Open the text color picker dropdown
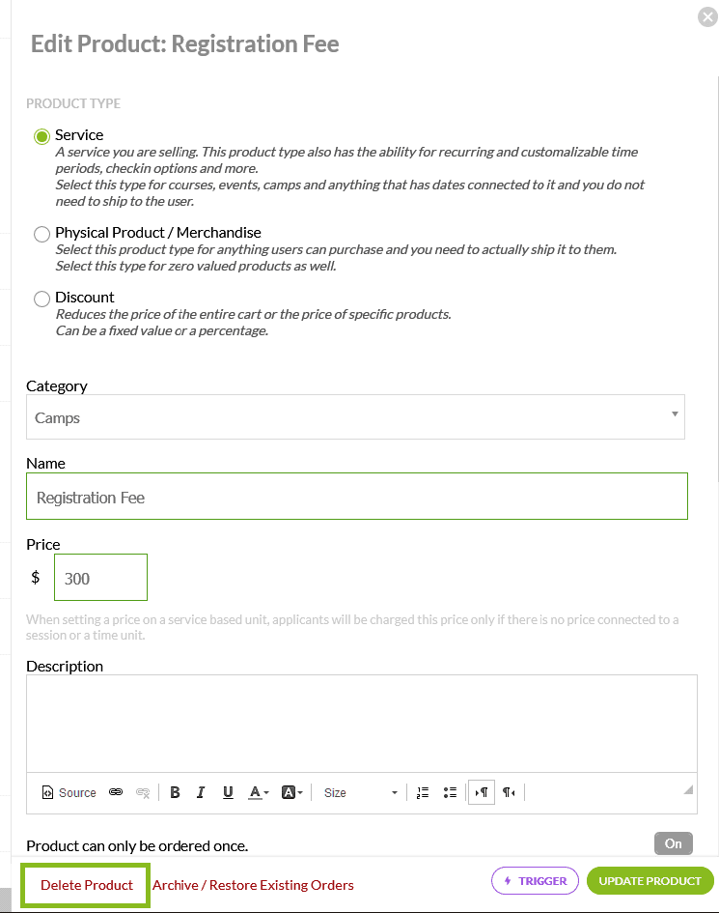The image size is (719, 913). click(x=259, y=793)
